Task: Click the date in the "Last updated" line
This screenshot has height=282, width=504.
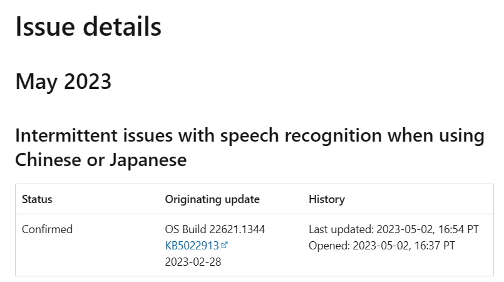Action: pyautogui.click(x=400, y=229)
